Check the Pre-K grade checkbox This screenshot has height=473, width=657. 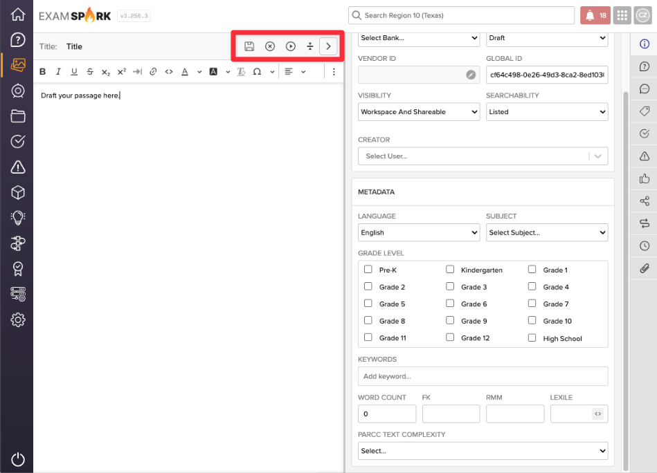pos(368,269)
